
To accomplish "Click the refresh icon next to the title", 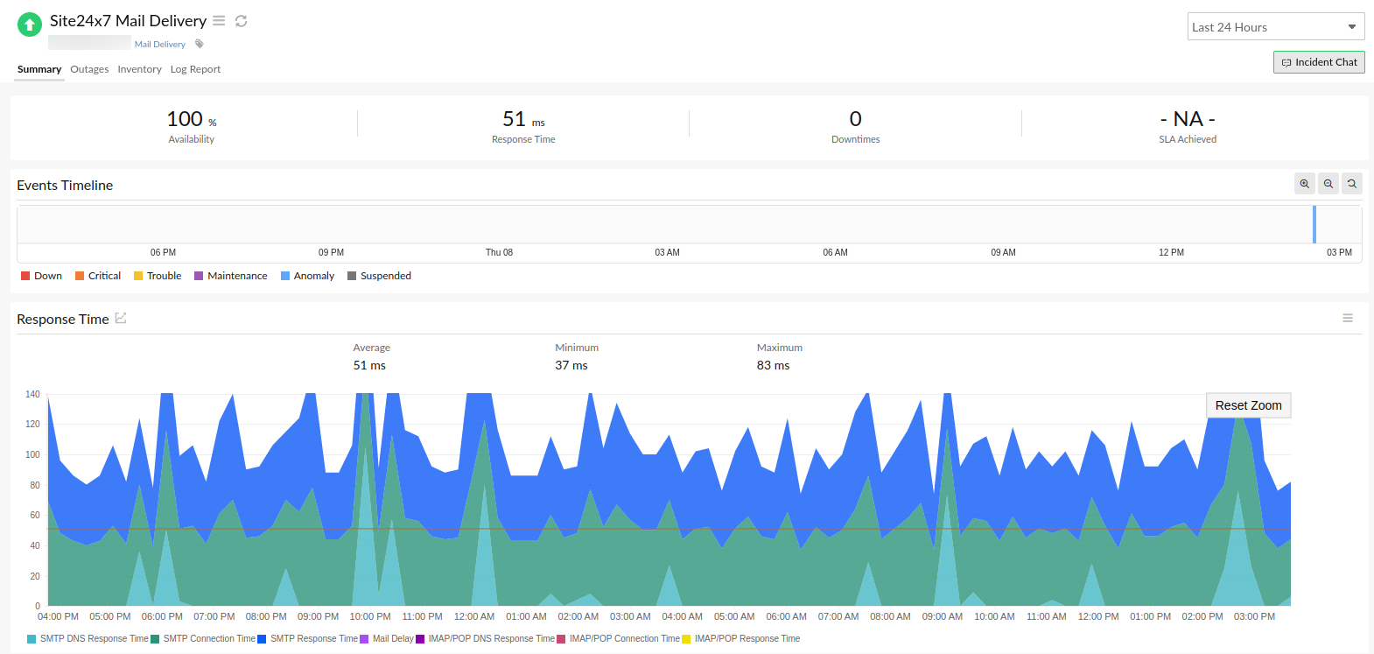I will point(241,21).
